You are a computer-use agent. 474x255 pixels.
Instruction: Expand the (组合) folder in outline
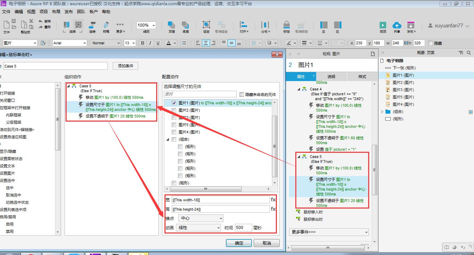click(x=382, y=112)
